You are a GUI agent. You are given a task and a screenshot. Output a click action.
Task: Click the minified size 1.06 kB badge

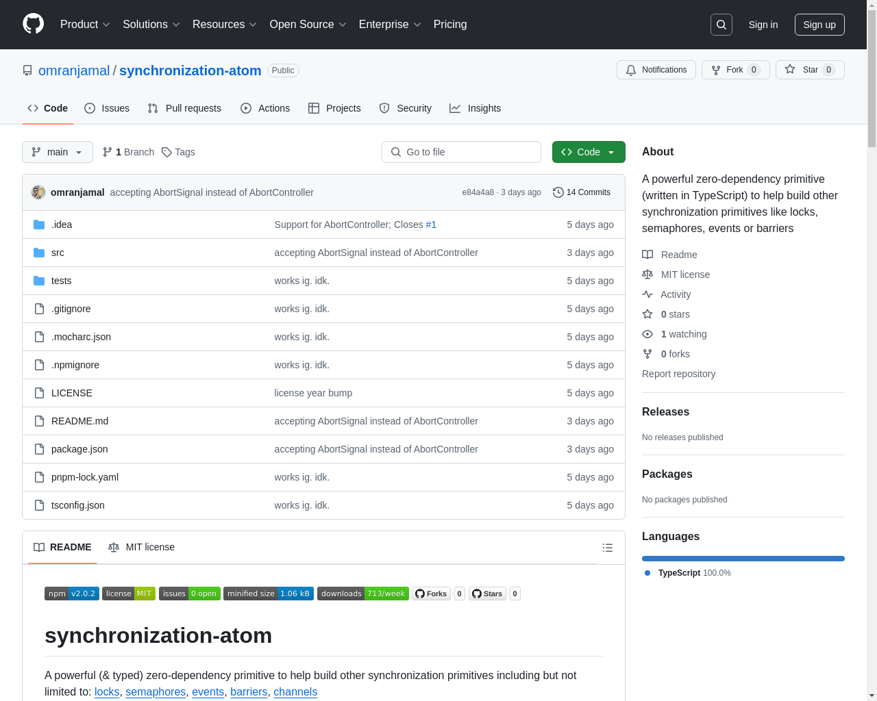click(x=269, y=594)
